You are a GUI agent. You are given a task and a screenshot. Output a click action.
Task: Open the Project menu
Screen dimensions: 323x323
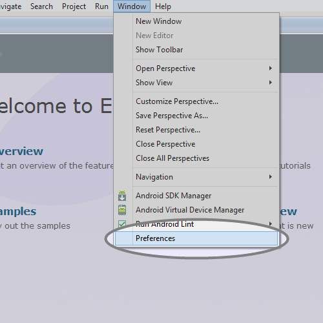74,6
